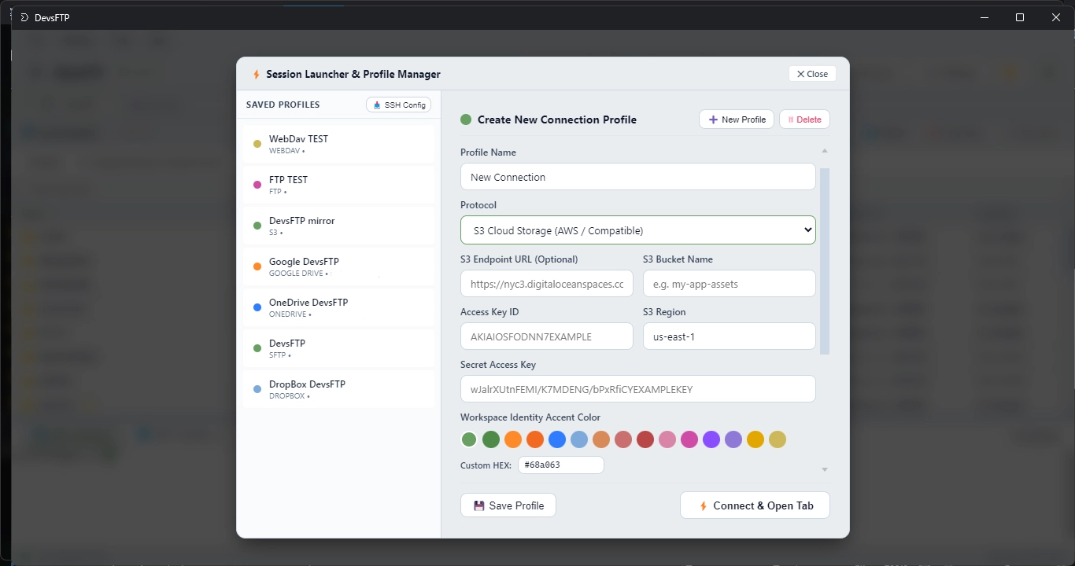Click the lightning icon in dialog title

pyautogui.click(x=256, y=75)
